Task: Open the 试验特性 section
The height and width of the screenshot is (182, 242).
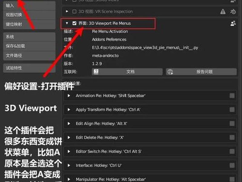Action: pos(29,68)
